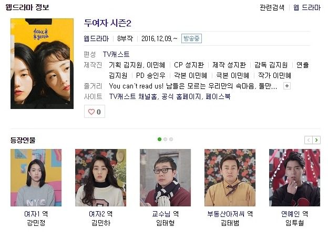
Task: Select the third pagination dot
Action: [171, 140]
